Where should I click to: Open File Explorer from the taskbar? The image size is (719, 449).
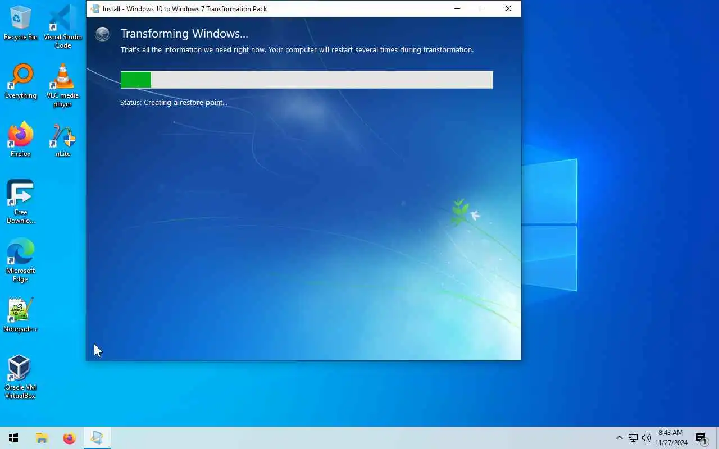click(x=42, y=438)
